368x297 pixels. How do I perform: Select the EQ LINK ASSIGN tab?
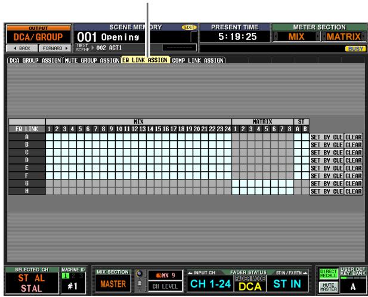[145, 60]
